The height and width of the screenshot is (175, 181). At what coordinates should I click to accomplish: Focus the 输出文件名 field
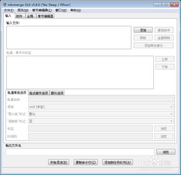[x=80, y=152]
